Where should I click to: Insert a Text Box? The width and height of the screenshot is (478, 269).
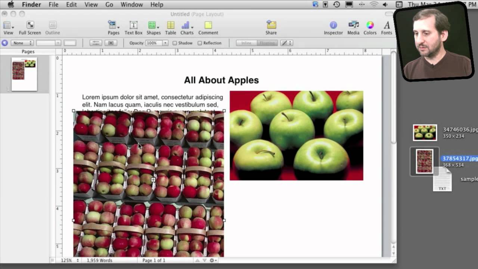pos(133,28)
